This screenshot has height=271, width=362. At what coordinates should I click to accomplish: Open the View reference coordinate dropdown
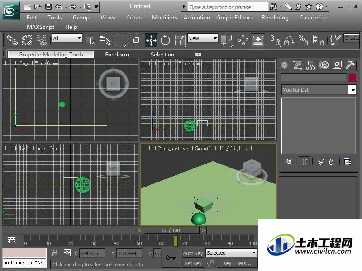click(203, 38)
